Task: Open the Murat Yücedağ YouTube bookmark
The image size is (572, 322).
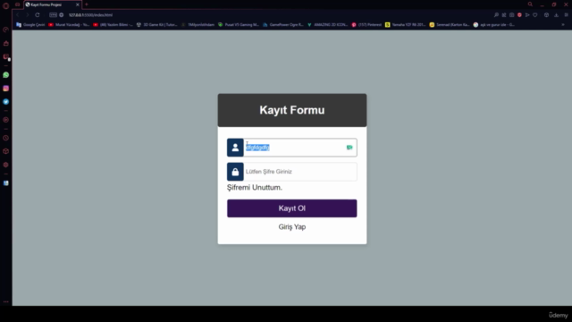Action: click(69, 25)
